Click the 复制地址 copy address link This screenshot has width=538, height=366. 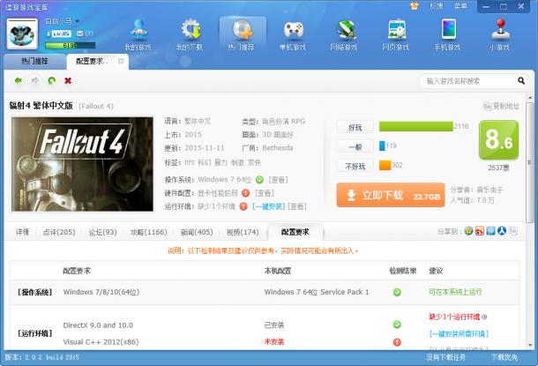pos(501,106)
